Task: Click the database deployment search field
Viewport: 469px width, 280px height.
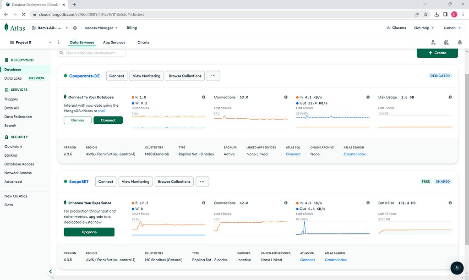Action: point(92,53)
